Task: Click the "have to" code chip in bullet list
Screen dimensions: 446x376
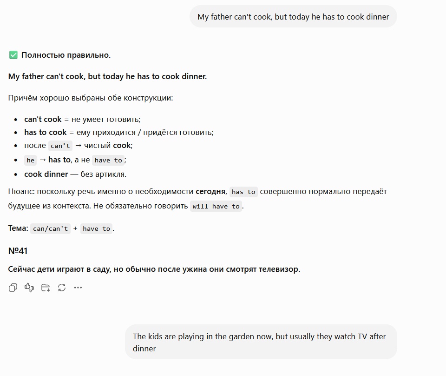Action: 108,160
